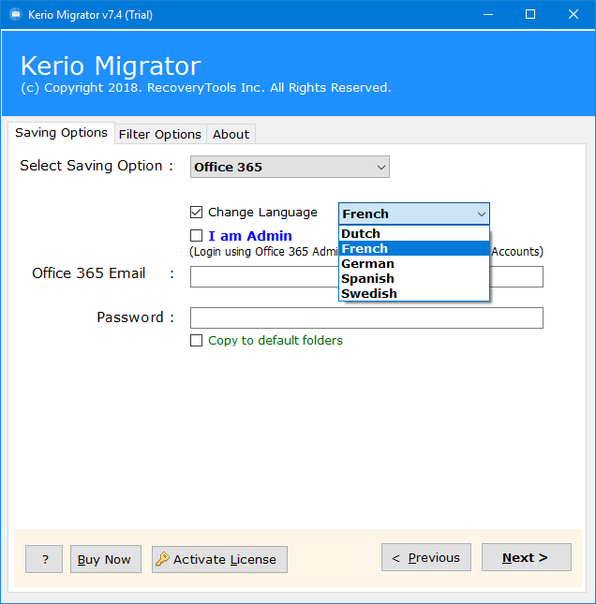Go back with the Previous button
The height and width of the screenshot is (604, 596).
(426, 557)
